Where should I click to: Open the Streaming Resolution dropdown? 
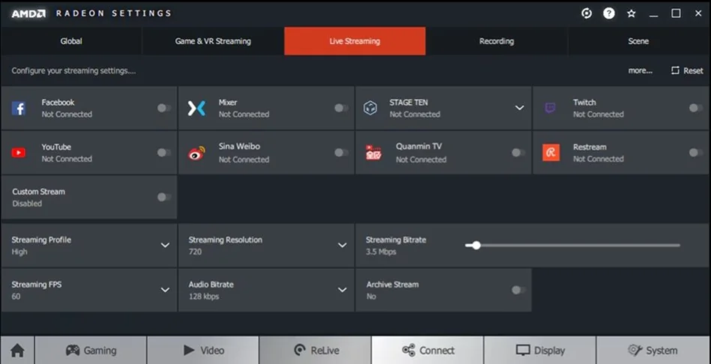342,246
